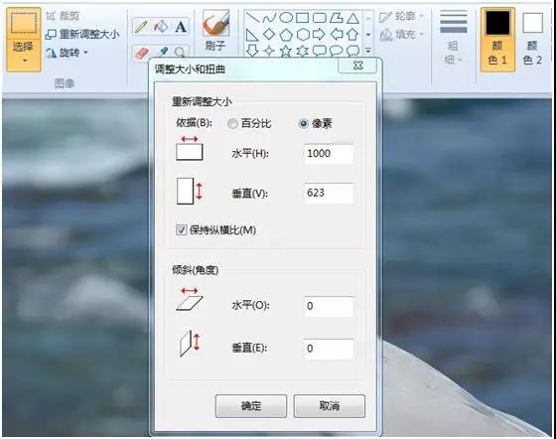Open the 填充 fill dropdown

422,35
